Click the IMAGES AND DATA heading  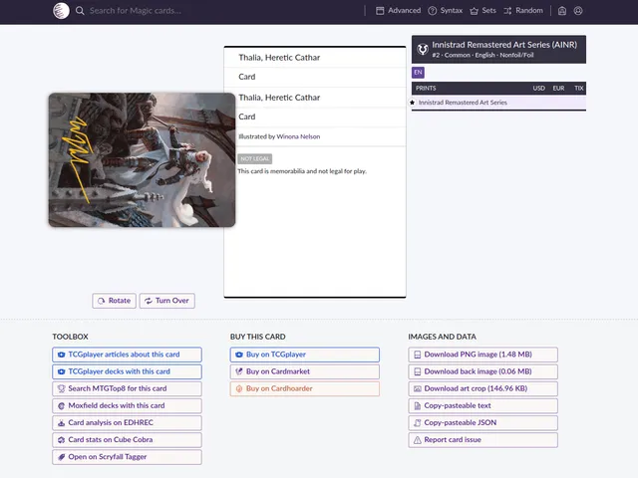pyautogui.click(x=442, y=337)
